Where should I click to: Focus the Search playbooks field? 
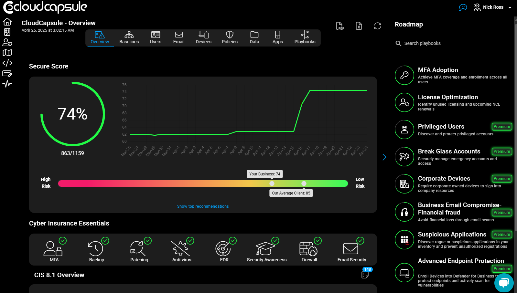[x=452, y=43]
